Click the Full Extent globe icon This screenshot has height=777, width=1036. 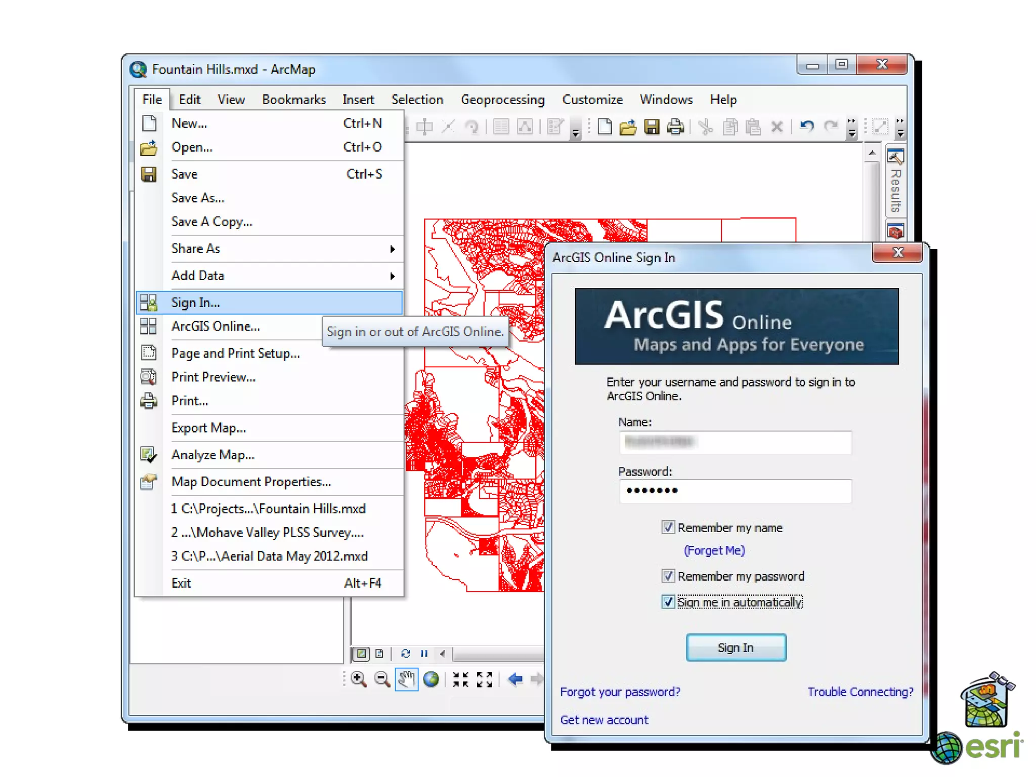click(431, 679)
